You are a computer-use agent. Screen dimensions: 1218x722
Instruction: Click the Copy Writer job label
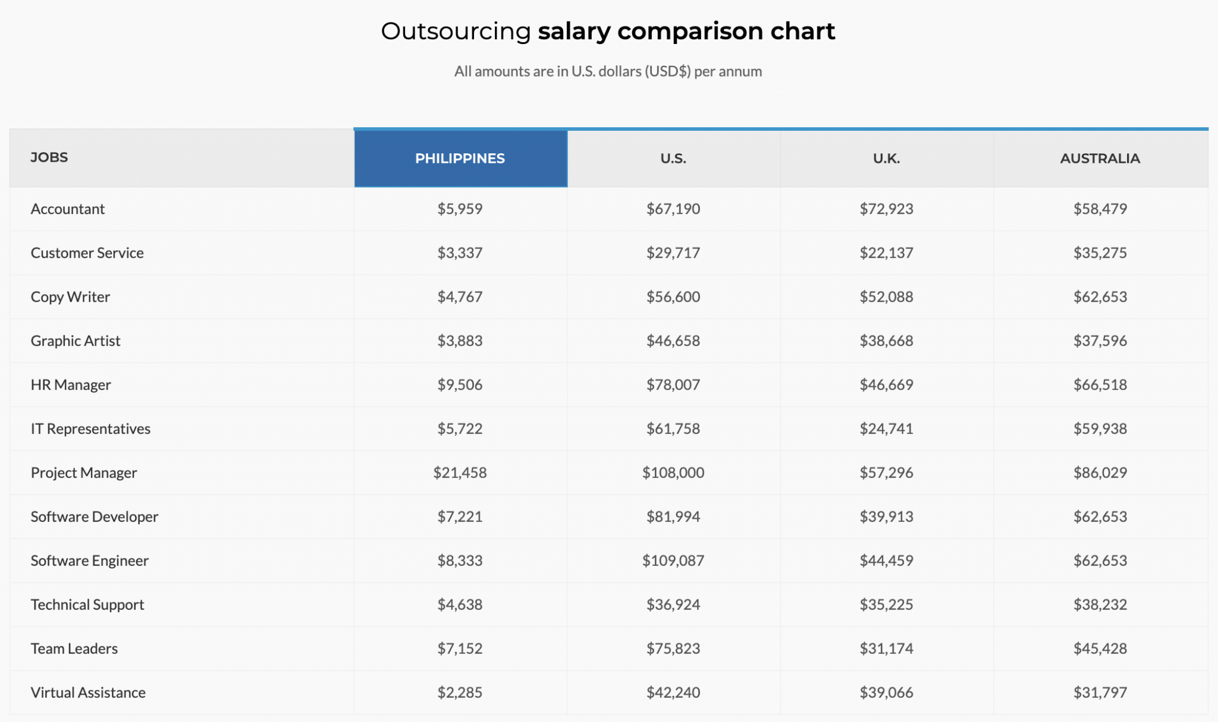(x=70, y=297)
